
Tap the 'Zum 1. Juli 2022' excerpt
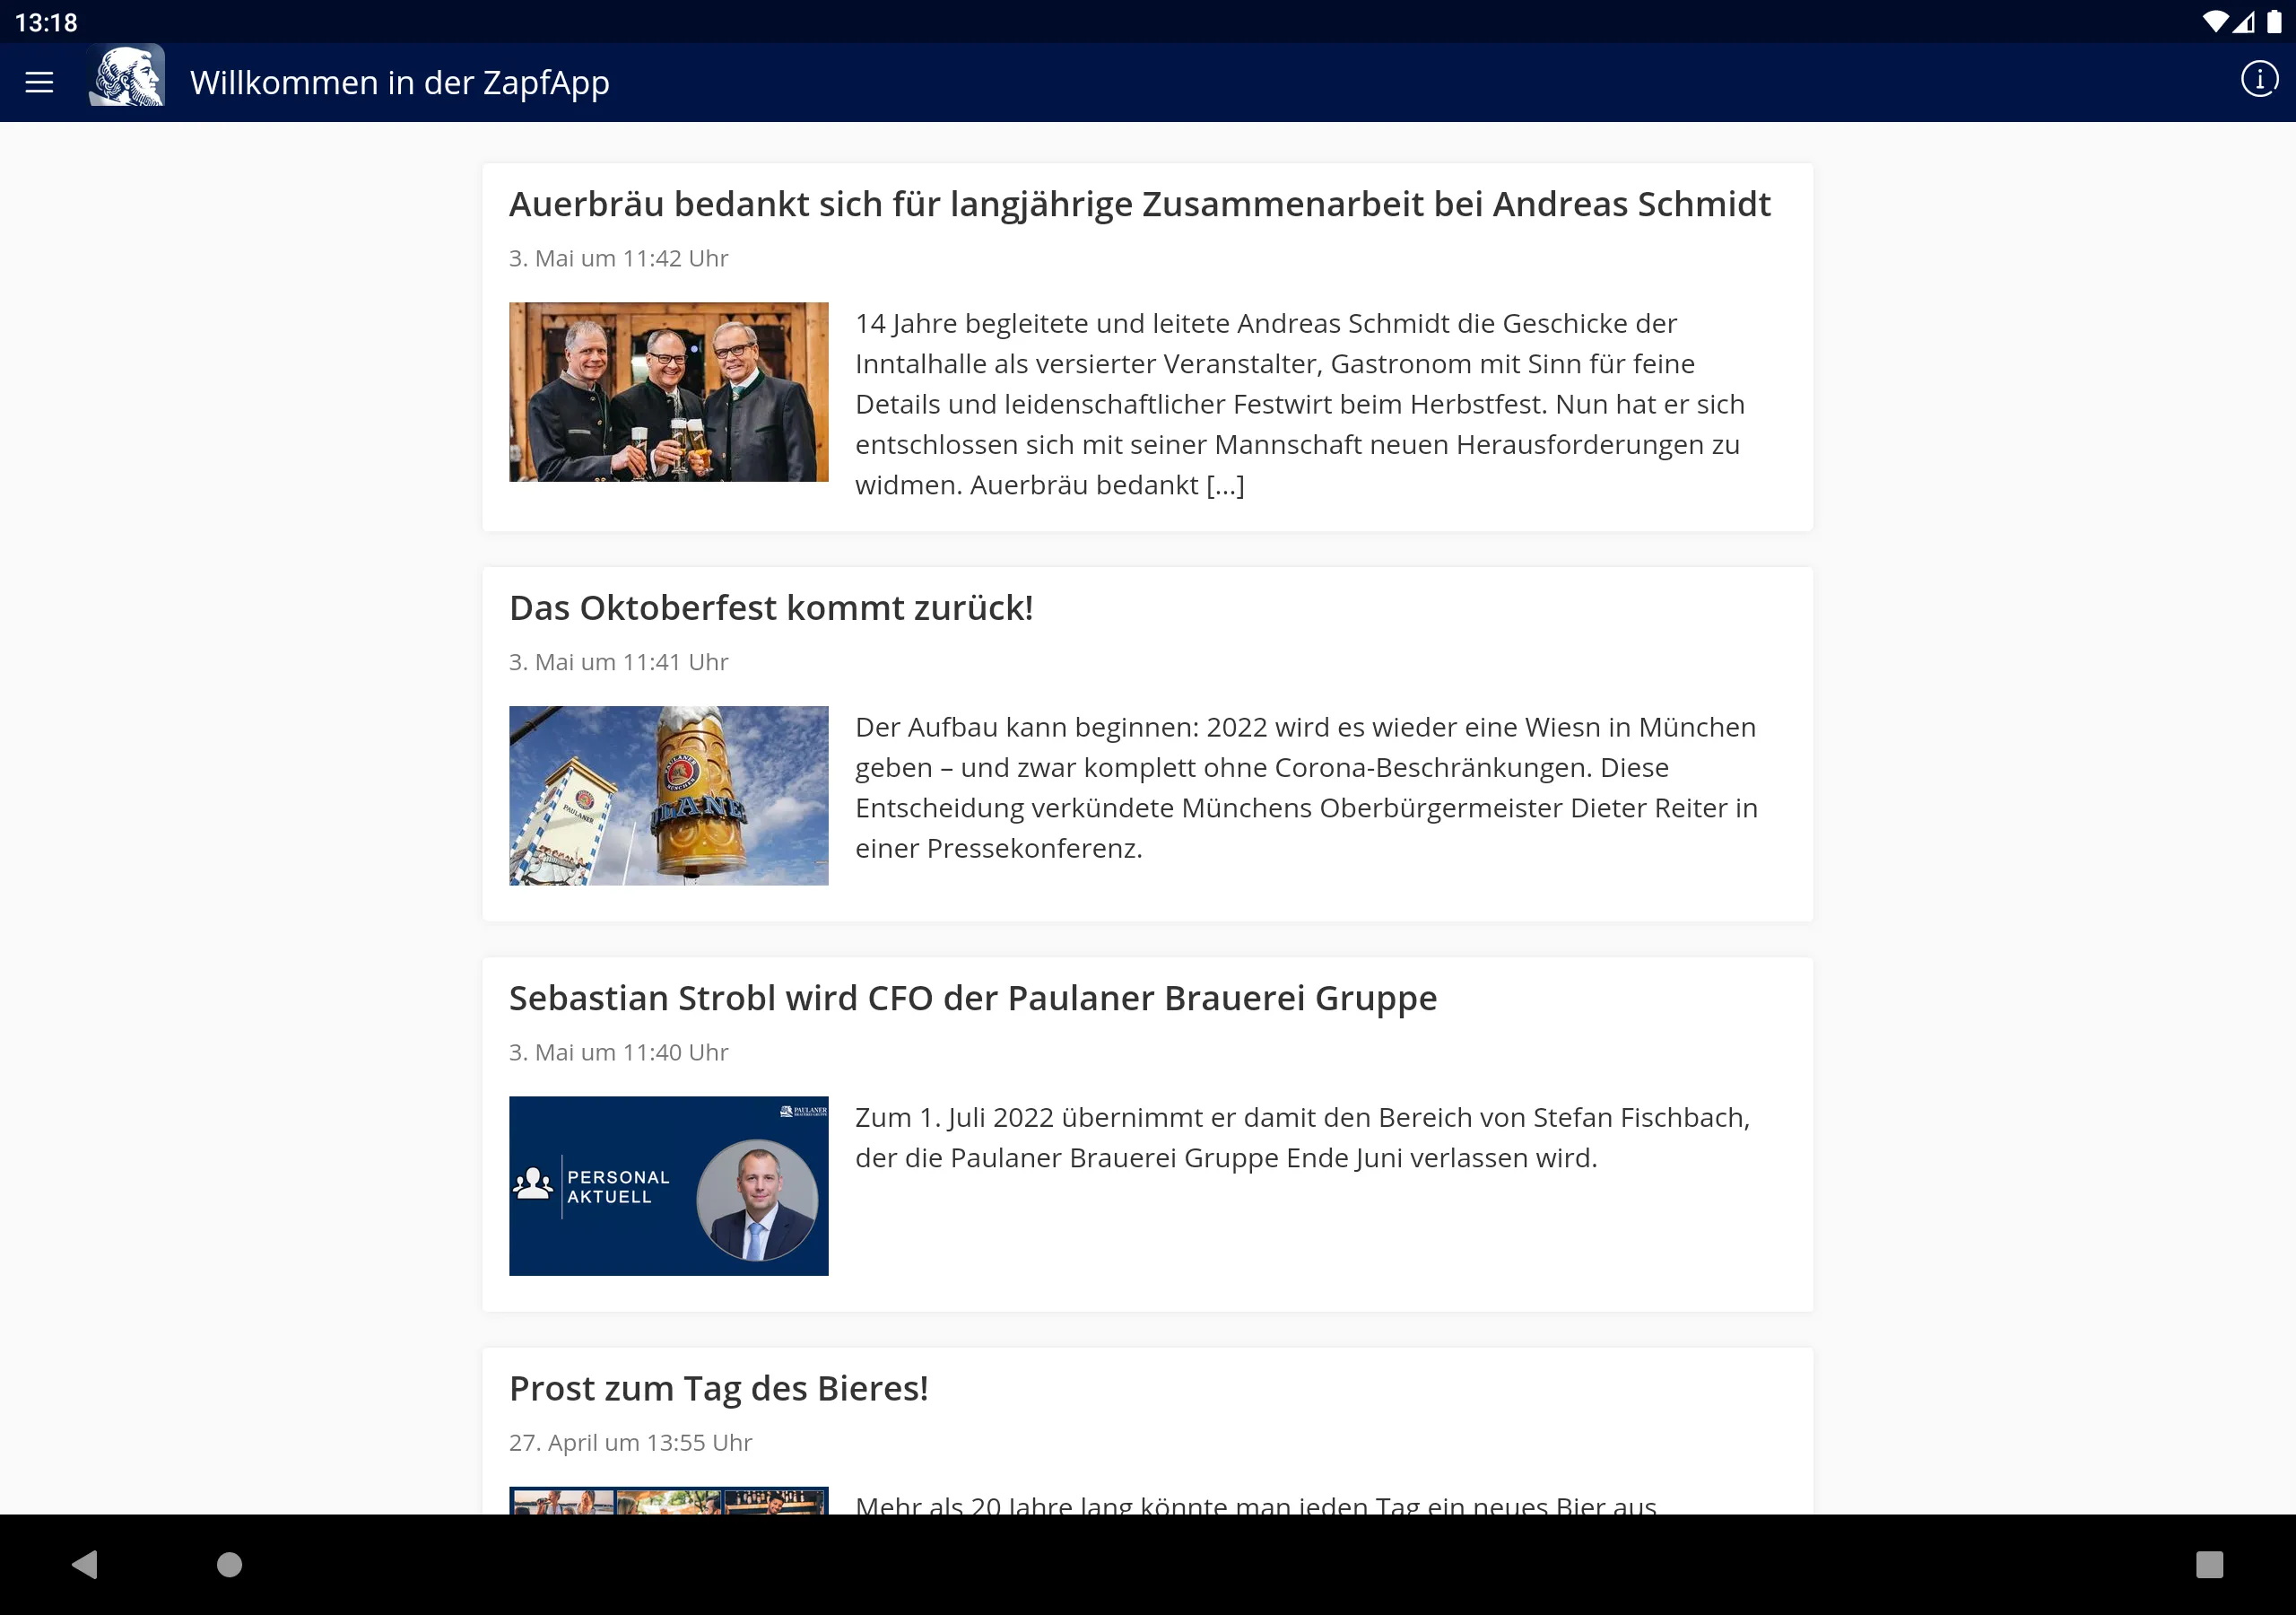[1302, 1138]
